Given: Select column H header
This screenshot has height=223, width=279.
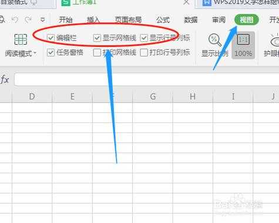Looking at the screenshot, I should pos(193,96).
